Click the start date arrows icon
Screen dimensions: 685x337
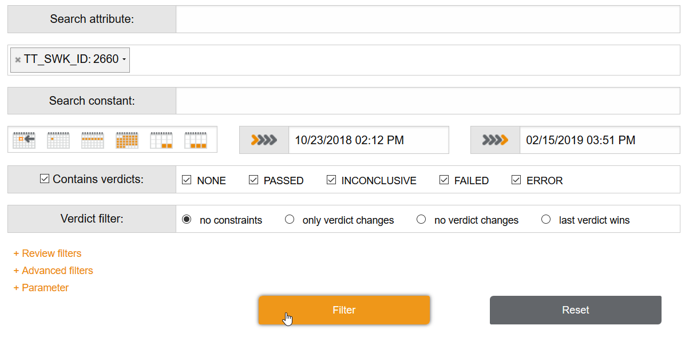(x=264, y=140)
